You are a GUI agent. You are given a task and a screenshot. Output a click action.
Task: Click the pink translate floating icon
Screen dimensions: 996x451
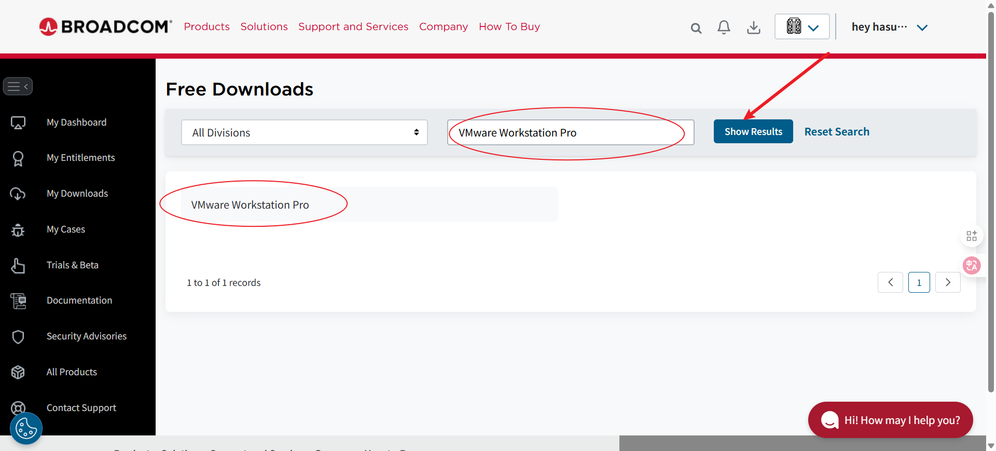(x=972, y=266)
